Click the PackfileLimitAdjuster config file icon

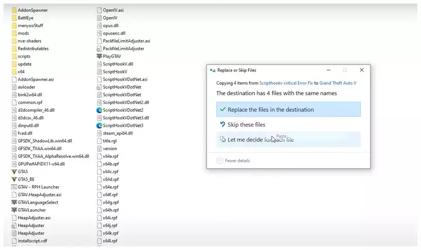pos(99,49)
